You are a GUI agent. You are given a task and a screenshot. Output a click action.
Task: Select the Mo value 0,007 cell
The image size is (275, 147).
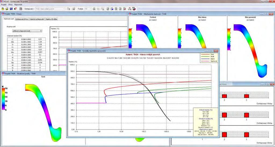click(40, 52)
